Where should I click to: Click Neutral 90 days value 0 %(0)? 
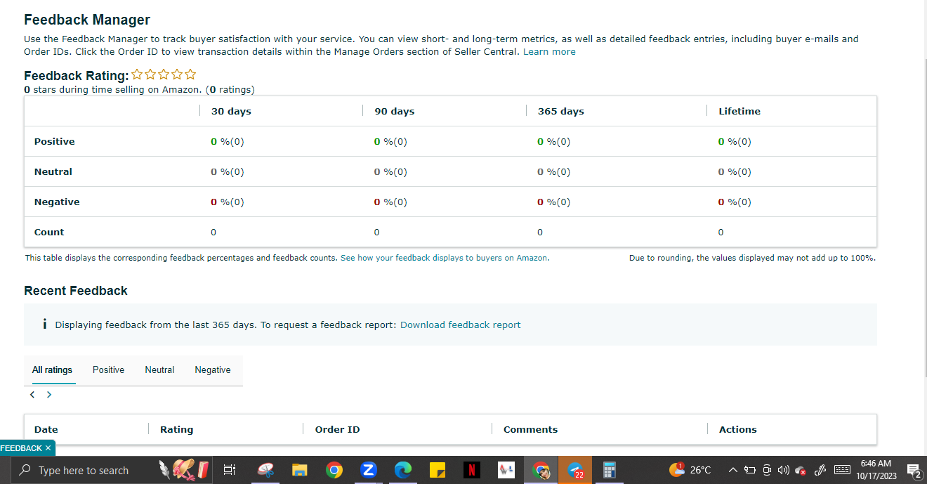click(390, 171)
